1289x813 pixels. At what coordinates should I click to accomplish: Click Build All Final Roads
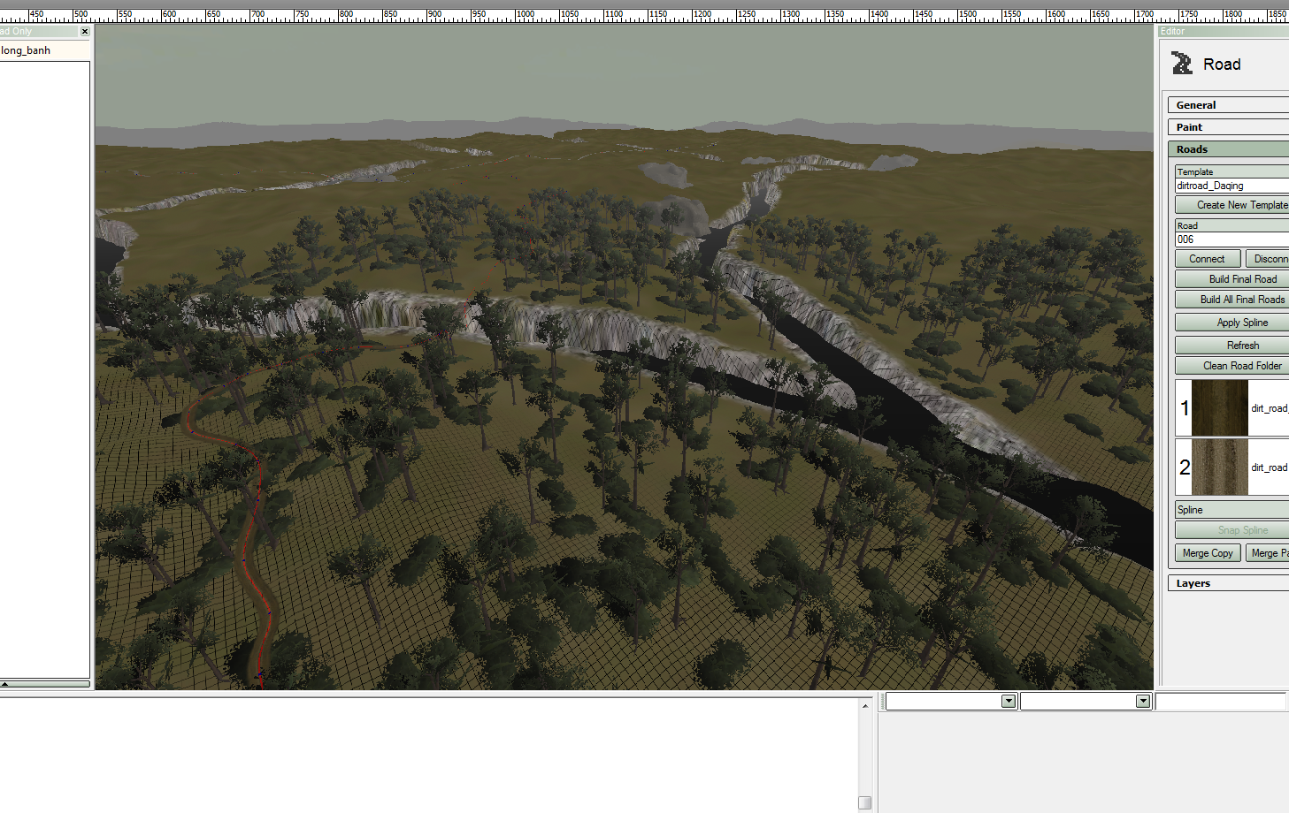click(x=1232, y=300)
